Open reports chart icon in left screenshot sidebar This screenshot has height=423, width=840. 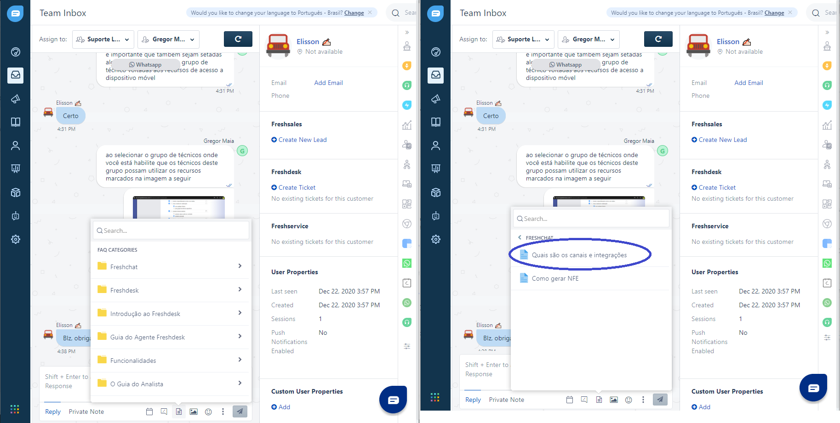[16, 169]
